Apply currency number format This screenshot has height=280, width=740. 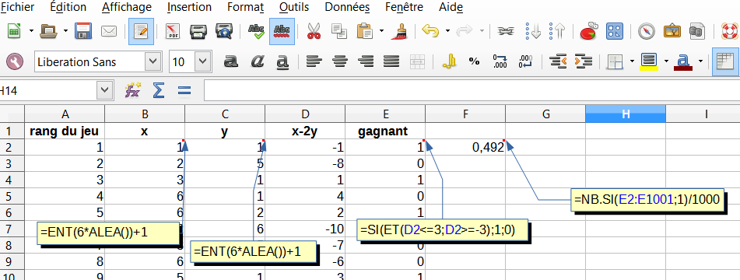click(449, 61)
